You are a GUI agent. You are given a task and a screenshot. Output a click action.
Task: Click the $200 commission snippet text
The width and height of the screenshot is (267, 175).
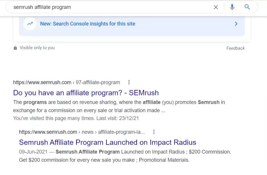click(x=104, y=160)
